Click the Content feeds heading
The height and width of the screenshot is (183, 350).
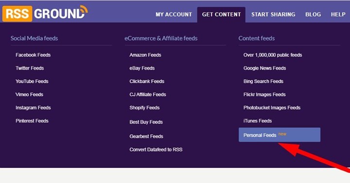click(x=257, y=38)
